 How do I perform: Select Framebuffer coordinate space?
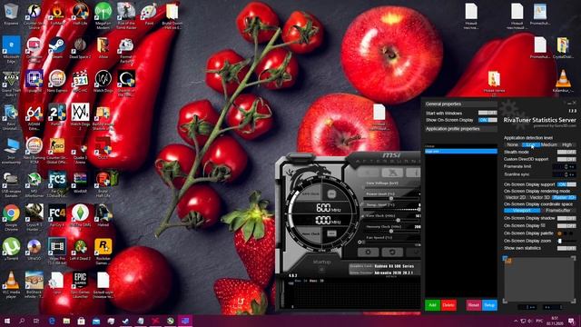tap(558, 211)
